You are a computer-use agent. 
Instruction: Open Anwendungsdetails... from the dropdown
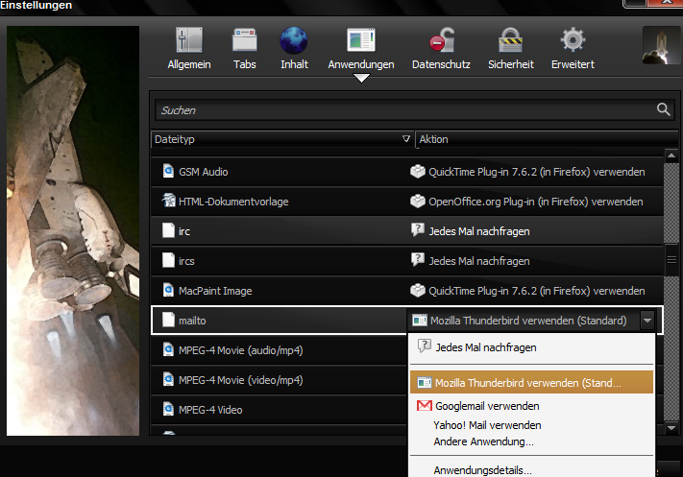482,470
